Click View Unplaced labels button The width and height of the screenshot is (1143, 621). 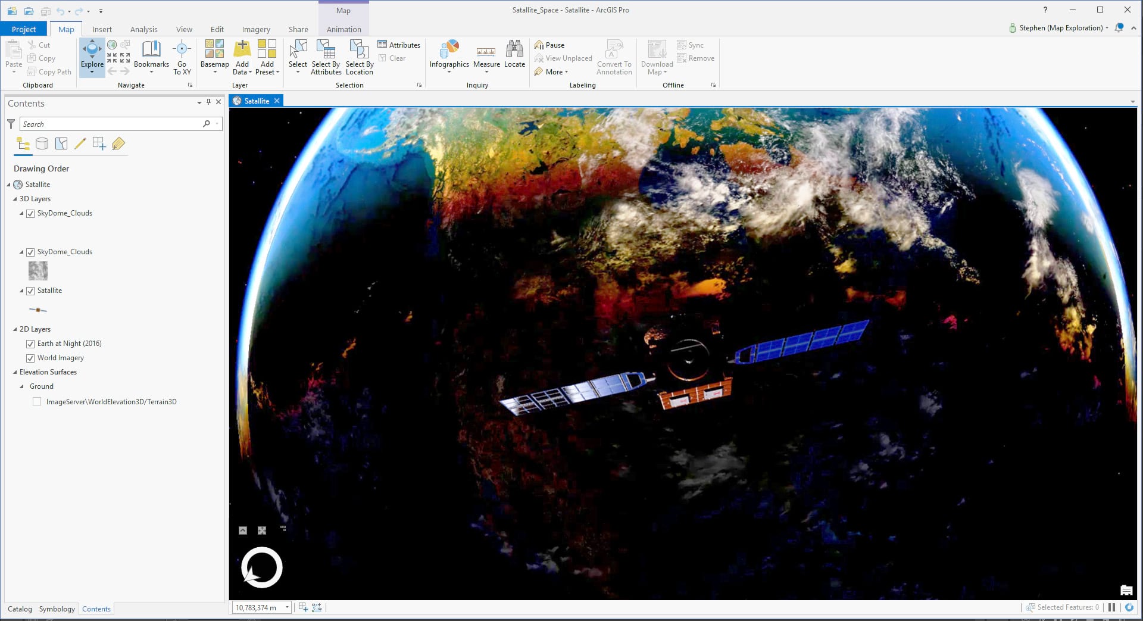tap(563, 58)
